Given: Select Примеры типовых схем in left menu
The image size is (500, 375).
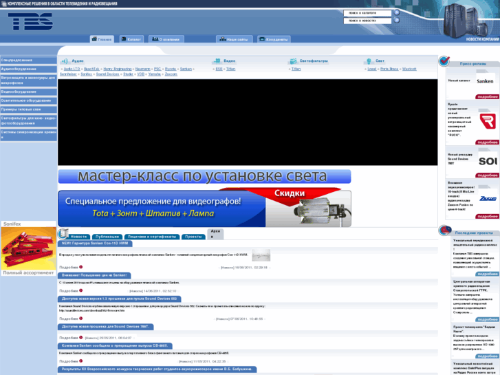Looking at the screenshot, I should 28,109.
